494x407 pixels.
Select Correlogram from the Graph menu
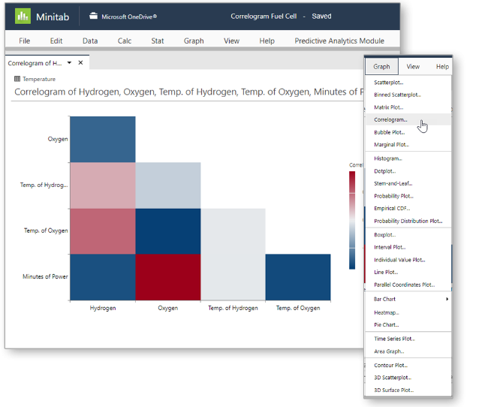pos(390,119)
